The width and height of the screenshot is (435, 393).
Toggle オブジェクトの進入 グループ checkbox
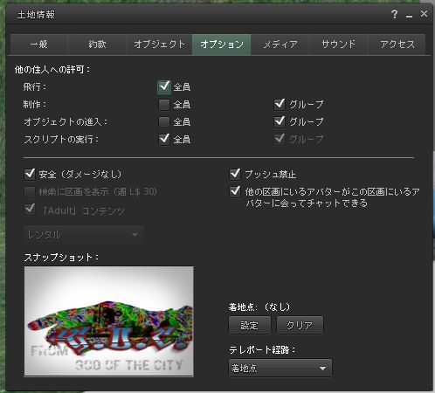tap(280, 121)
